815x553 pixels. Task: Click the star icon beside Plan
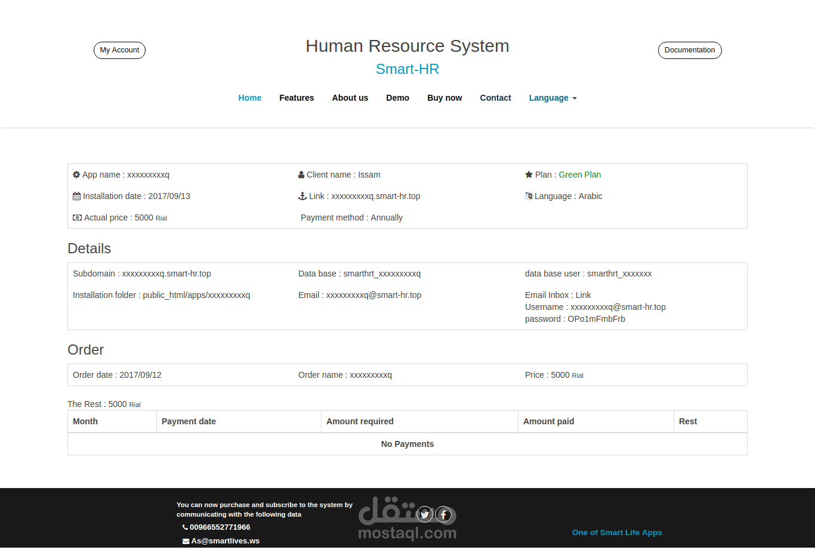[x=529, y=175]
